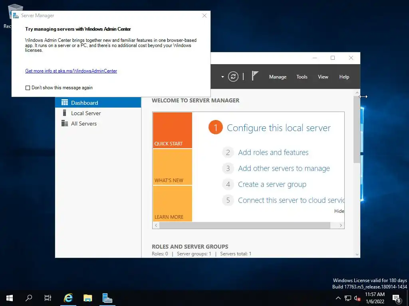
Task: Click the Server Manager taskbar icon
Action: pyautogui.click(x=107, y=298)
